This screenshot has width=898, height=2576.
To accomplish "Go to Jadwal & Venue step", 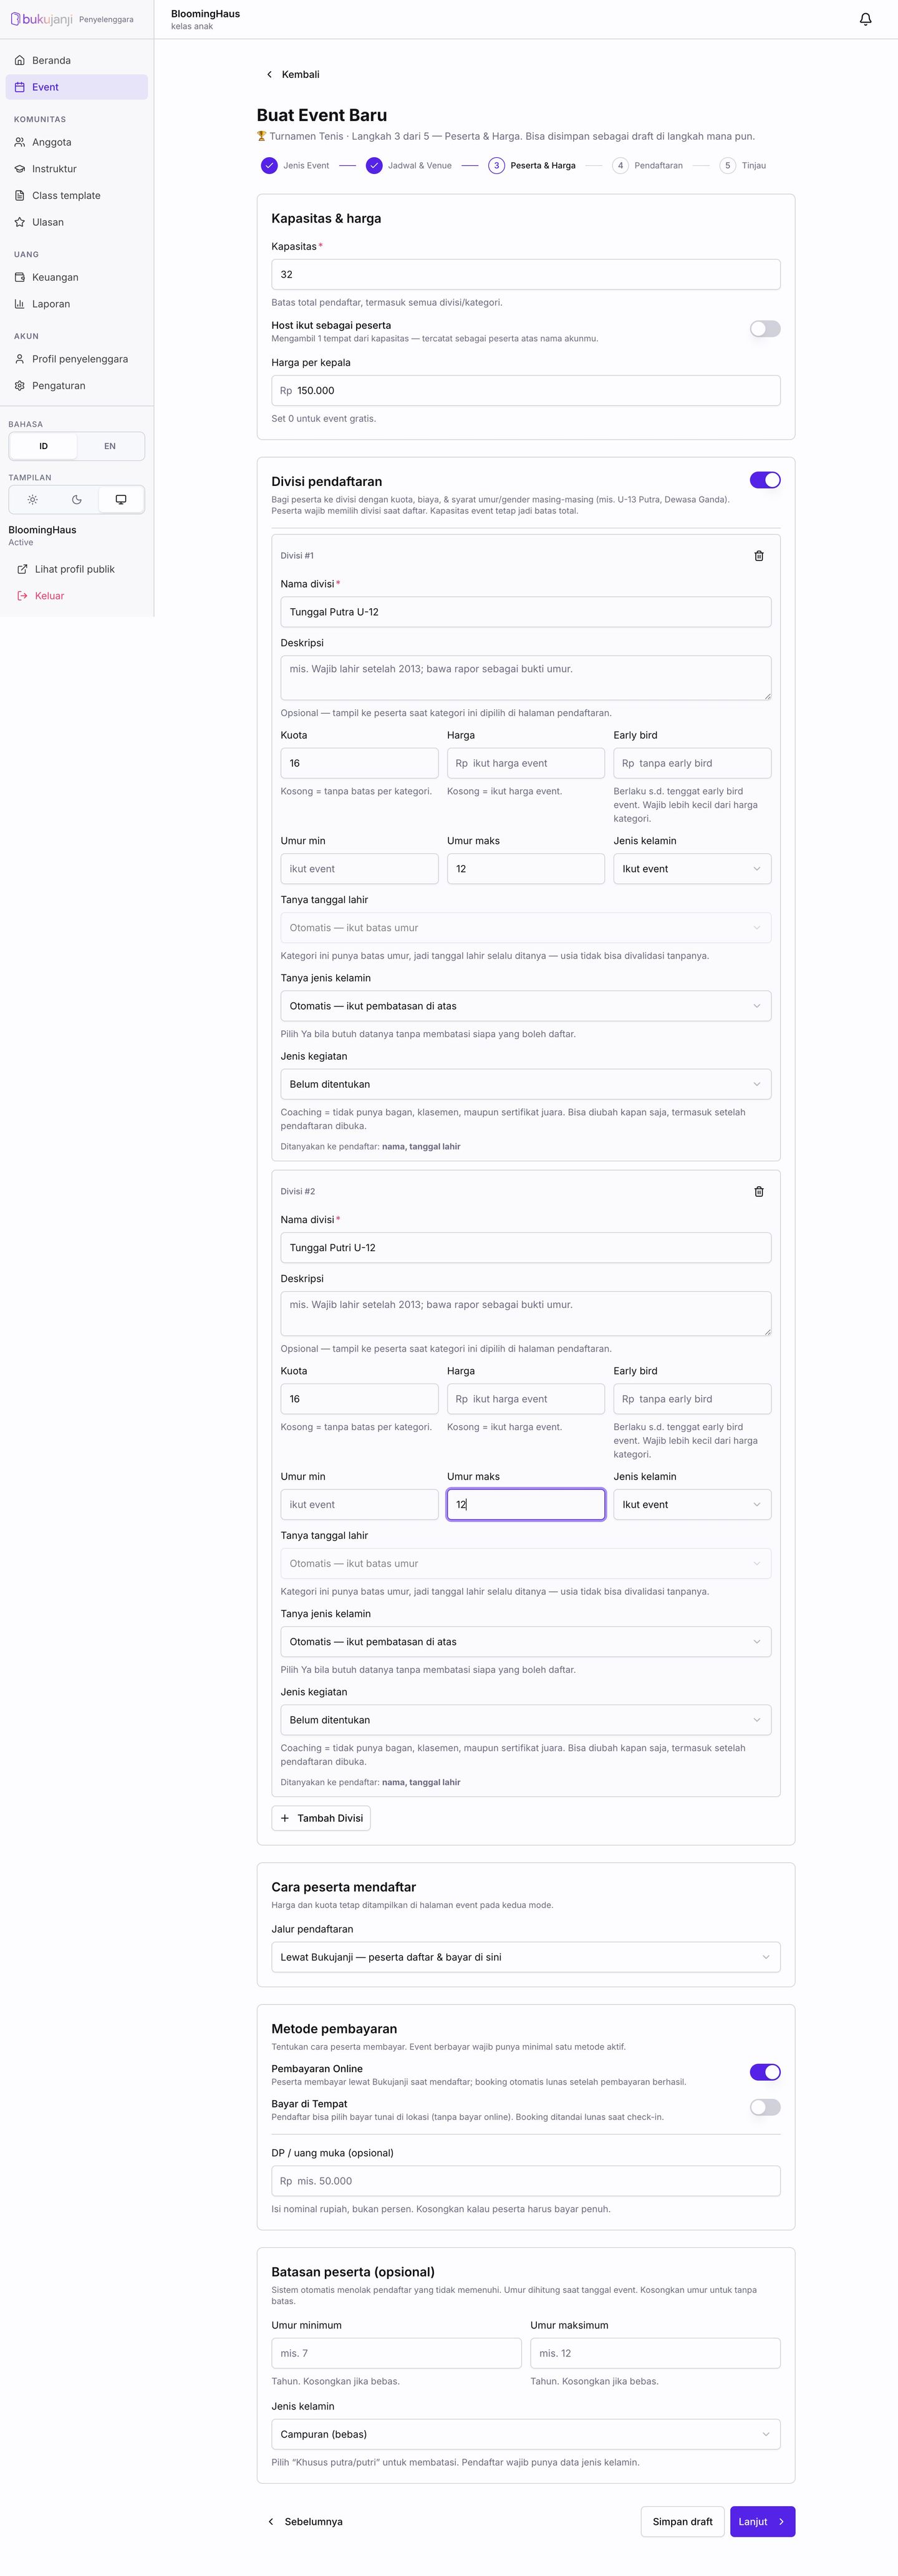I will coord(409,166).
